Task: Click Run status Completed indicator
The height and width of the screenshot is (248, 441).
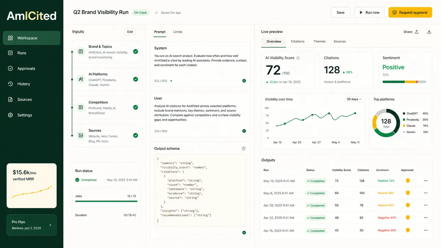Action: (x=86, y=180)
